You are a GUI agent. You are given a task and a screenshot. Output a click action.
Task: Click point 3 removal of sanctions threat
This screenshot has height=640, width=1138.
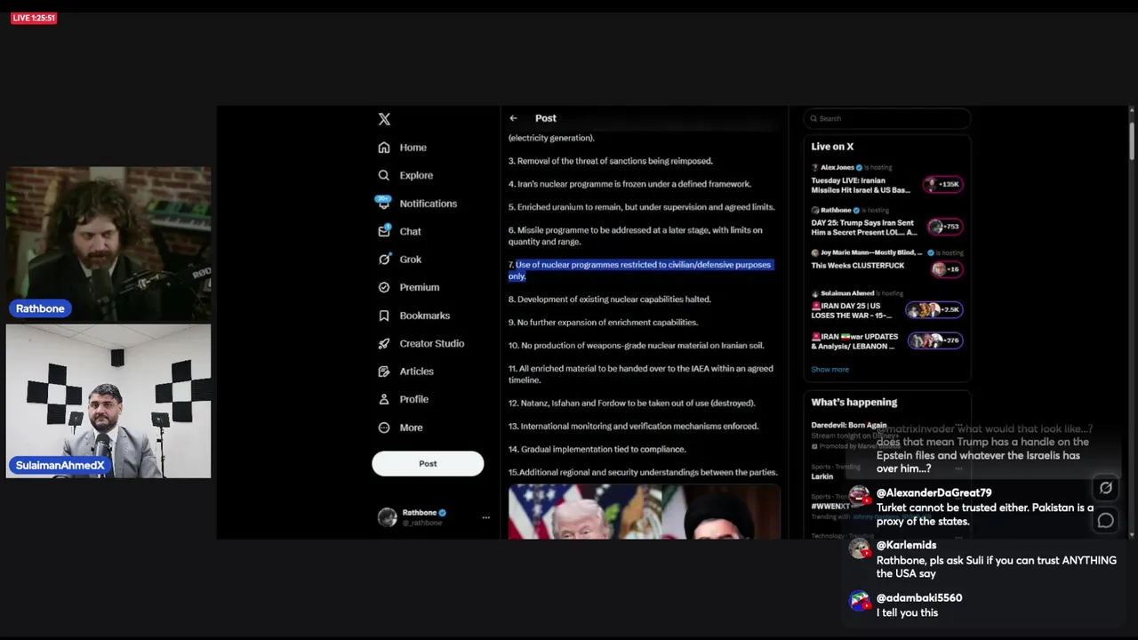pyautogui.click(x=611, y=161)
